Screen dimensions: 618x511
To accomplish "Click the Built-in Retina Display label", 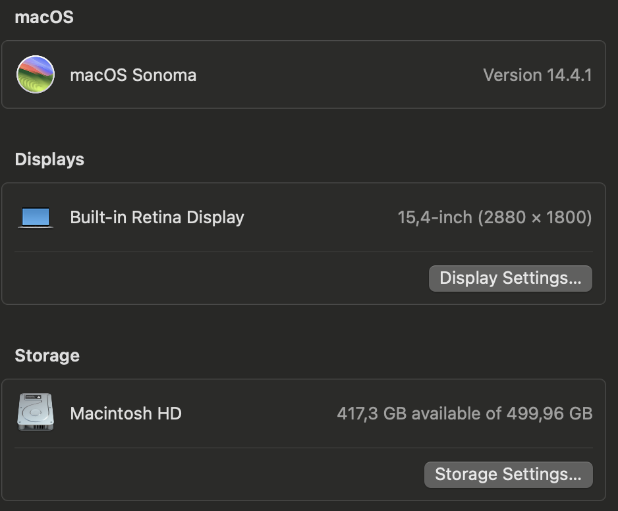I will [x=157, y=217].
